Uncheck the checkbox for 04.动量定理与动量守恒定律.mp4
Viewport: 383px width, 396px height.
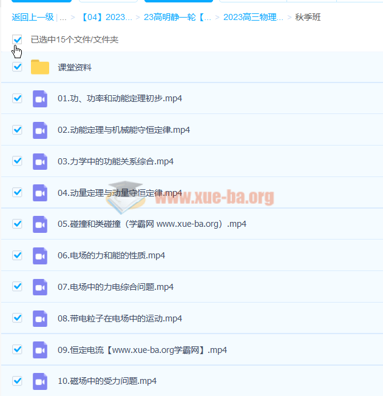(x=17, y=192)
